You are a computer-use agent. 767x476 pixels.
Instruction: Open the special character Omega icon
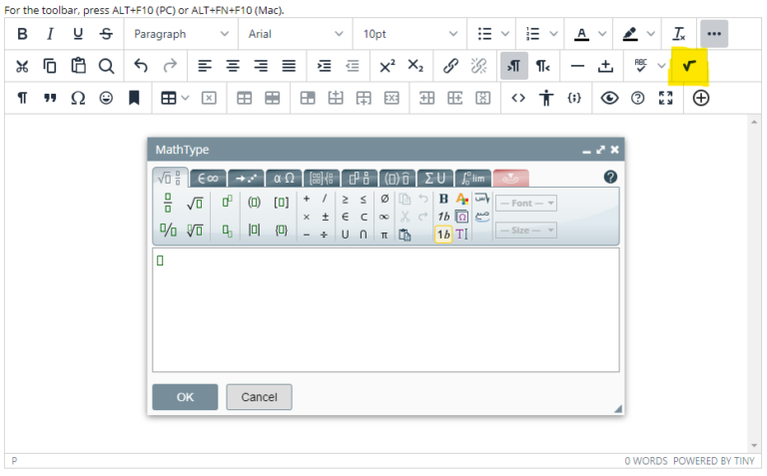(x=78, y=98)
